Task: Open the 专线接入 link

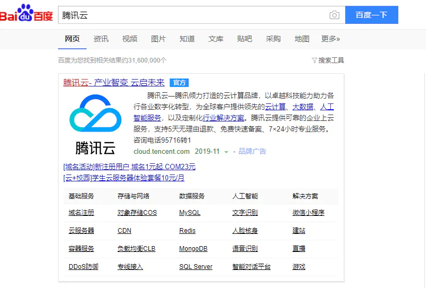Action: tap(130, 267)
